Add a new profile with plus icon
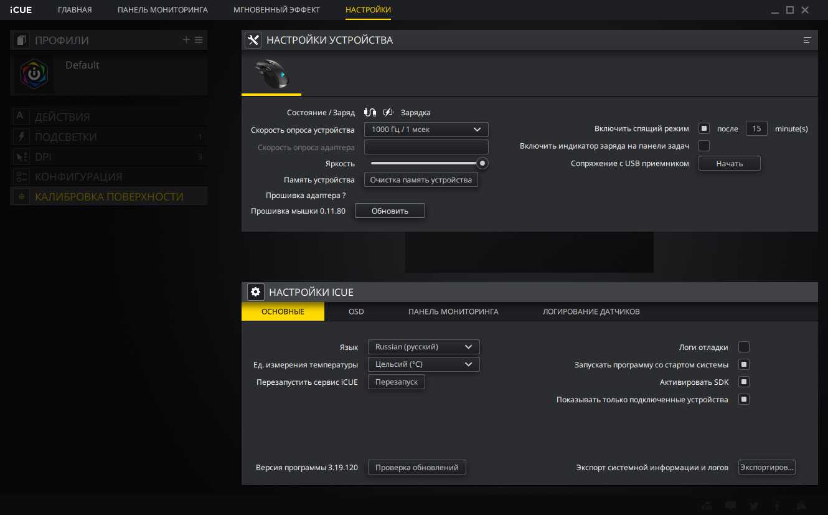 point(186,40)
